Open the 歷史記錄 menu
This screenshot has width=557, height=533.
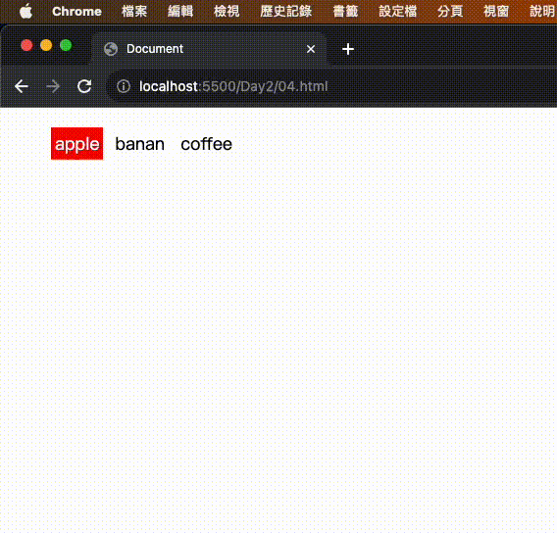click(286, 12)
